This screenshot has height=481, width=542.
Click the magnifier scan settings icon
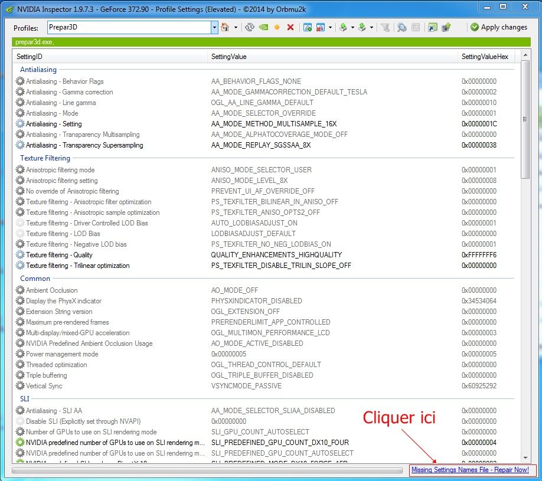(401, 27)
